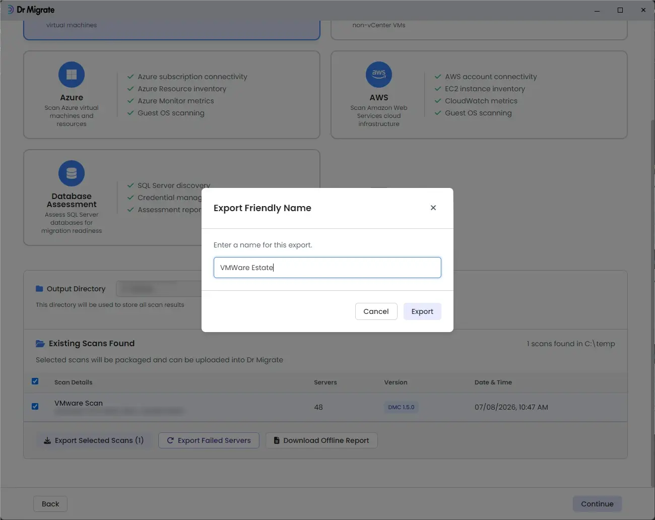Viewport: 655px width, 520px height.
Task: Click Export Failed Servers button
Action: [209, 440]
